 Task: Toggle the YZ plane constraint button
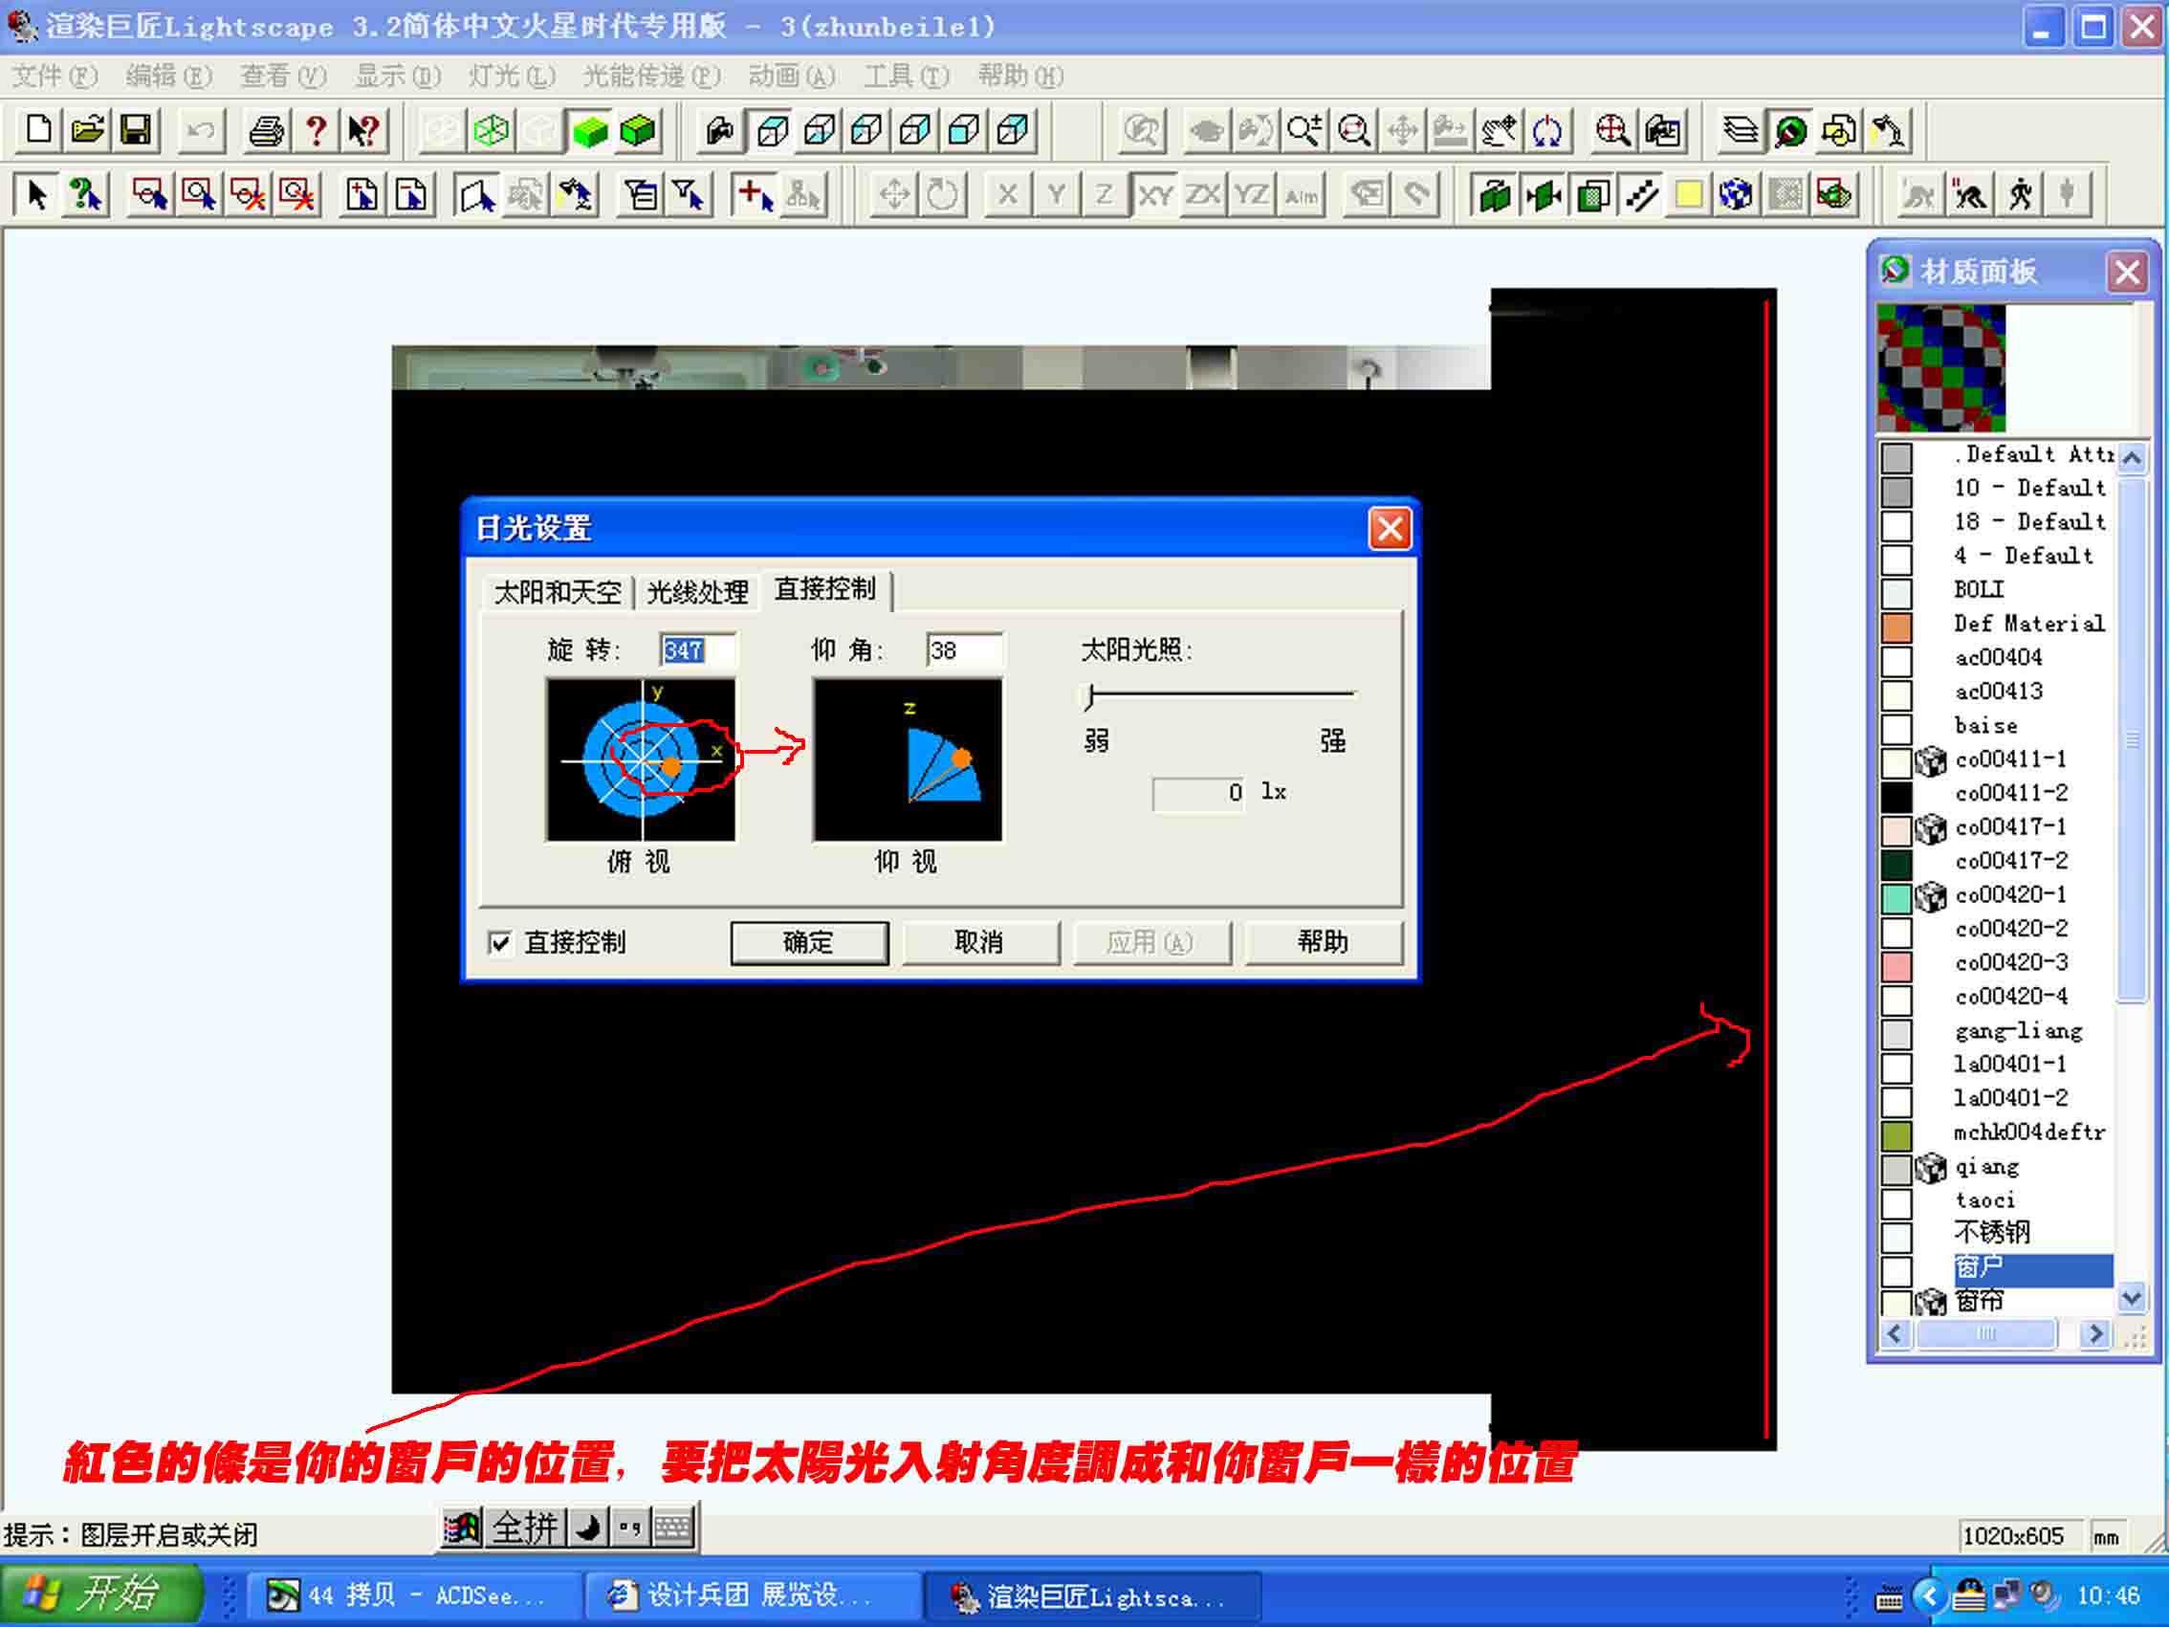pos(1252,195)
